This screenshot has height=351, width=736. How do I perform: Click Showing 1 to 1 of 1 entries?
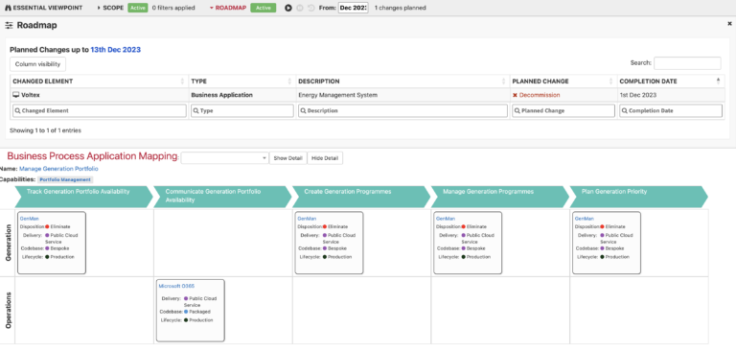click(x=46, y=130)
